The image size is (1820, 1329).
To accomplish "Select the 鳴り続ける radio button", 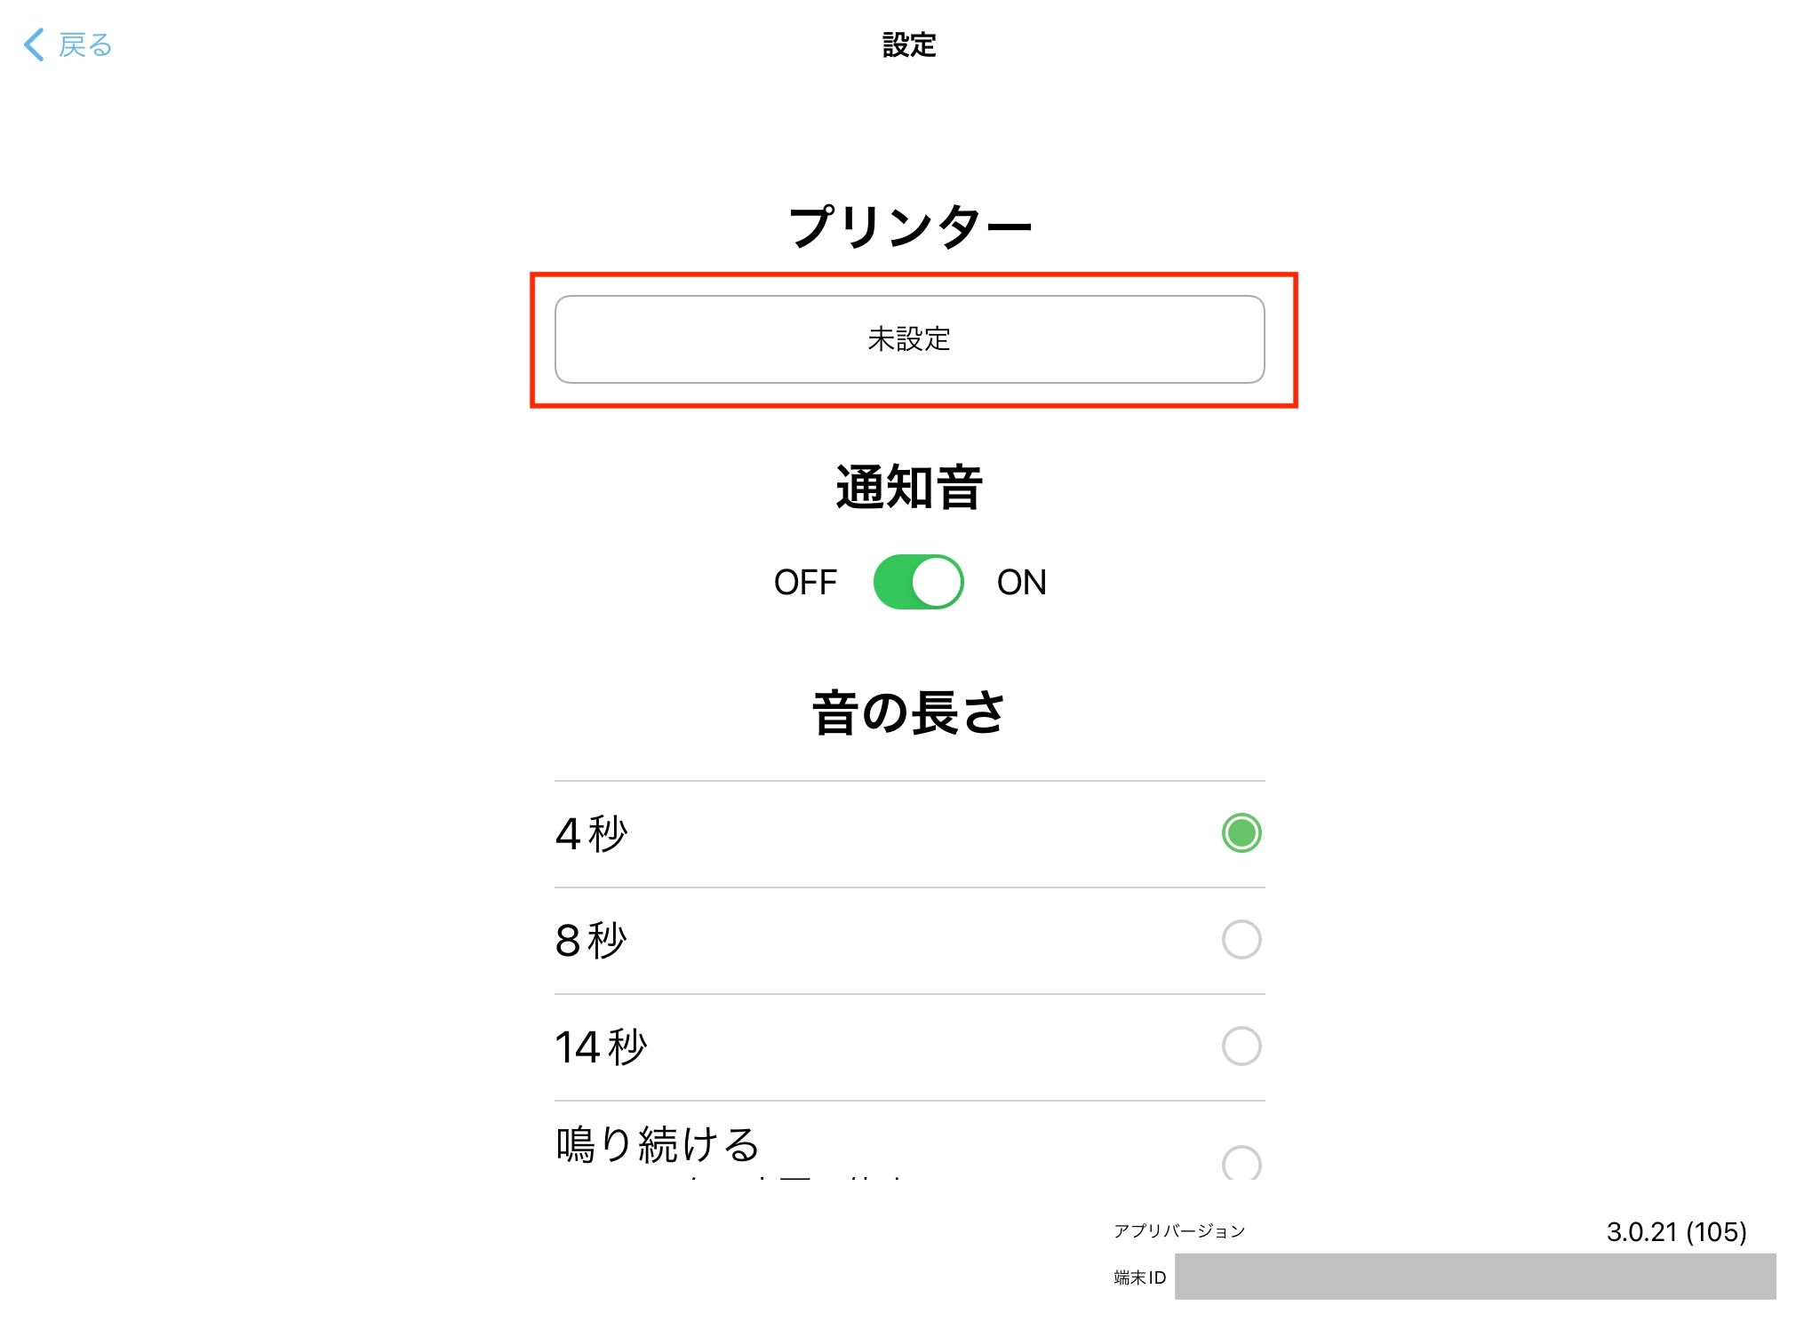I will [1241, 1162].
